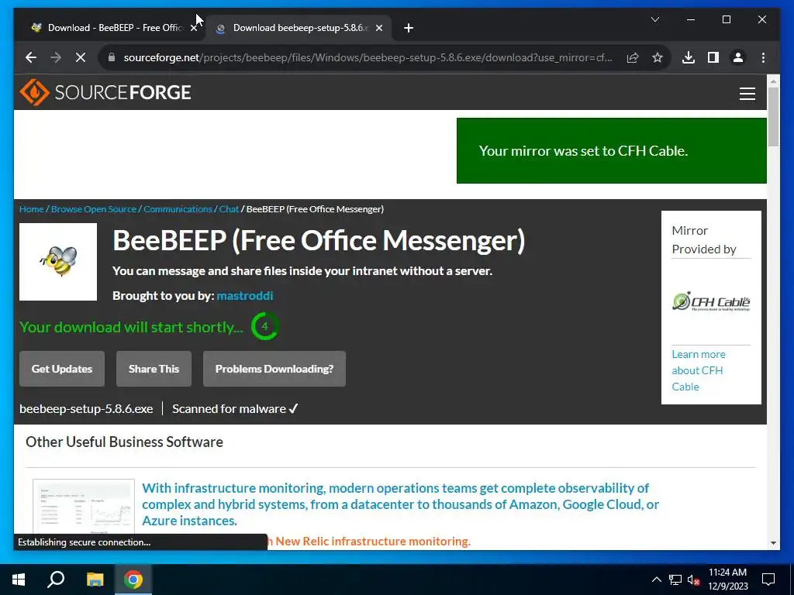
Task: Select the Download beebeep-setup-5.8.6 tab
Action: point(299,28)
